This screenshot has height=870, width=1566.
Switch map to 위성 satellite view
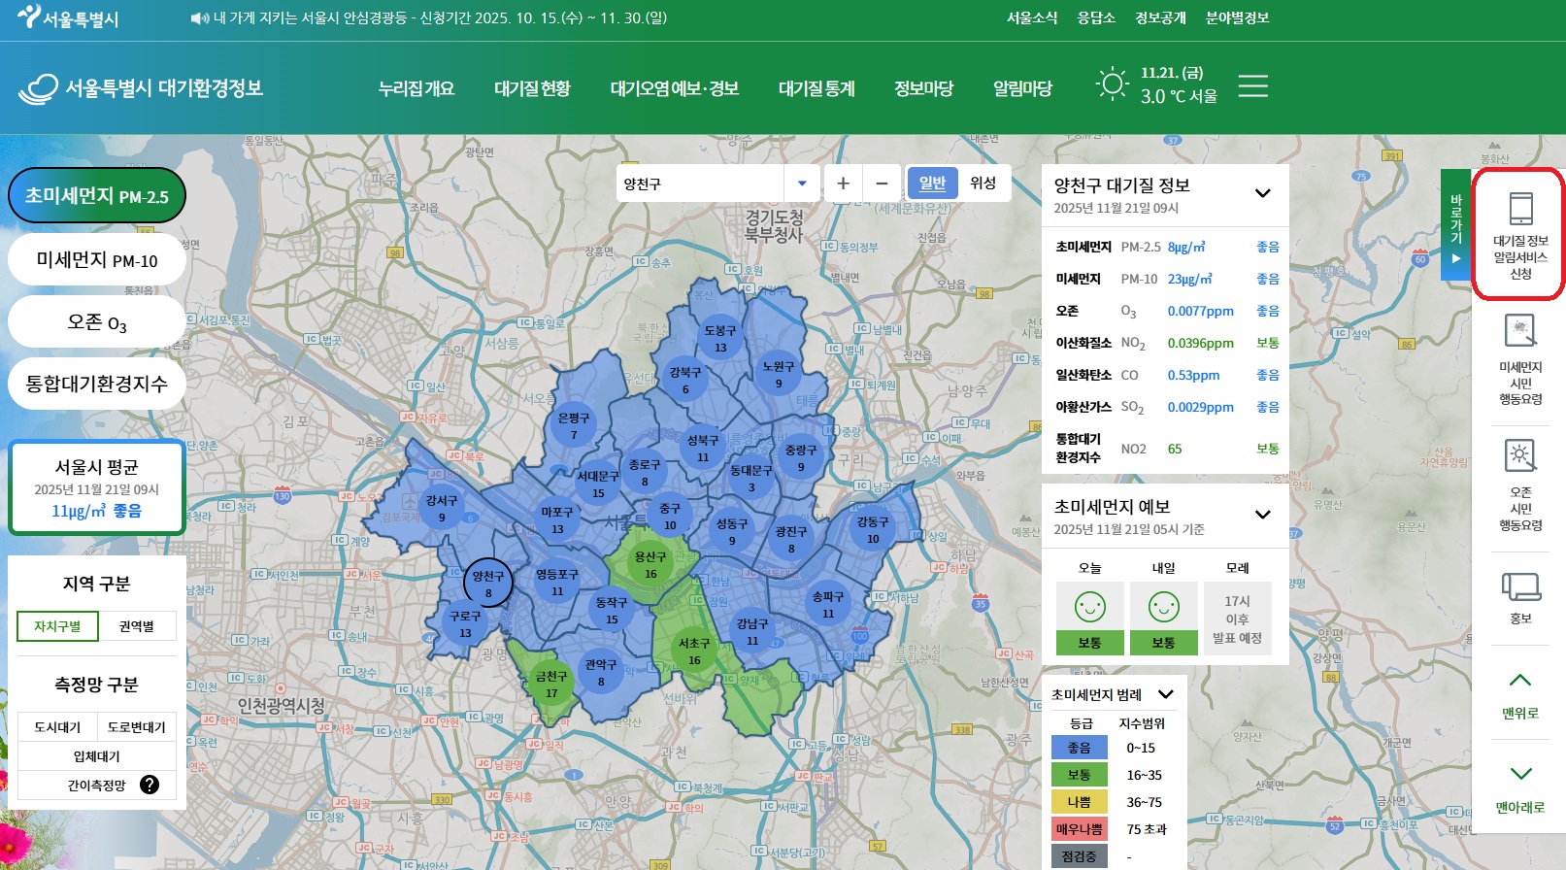tap(983, 184)
